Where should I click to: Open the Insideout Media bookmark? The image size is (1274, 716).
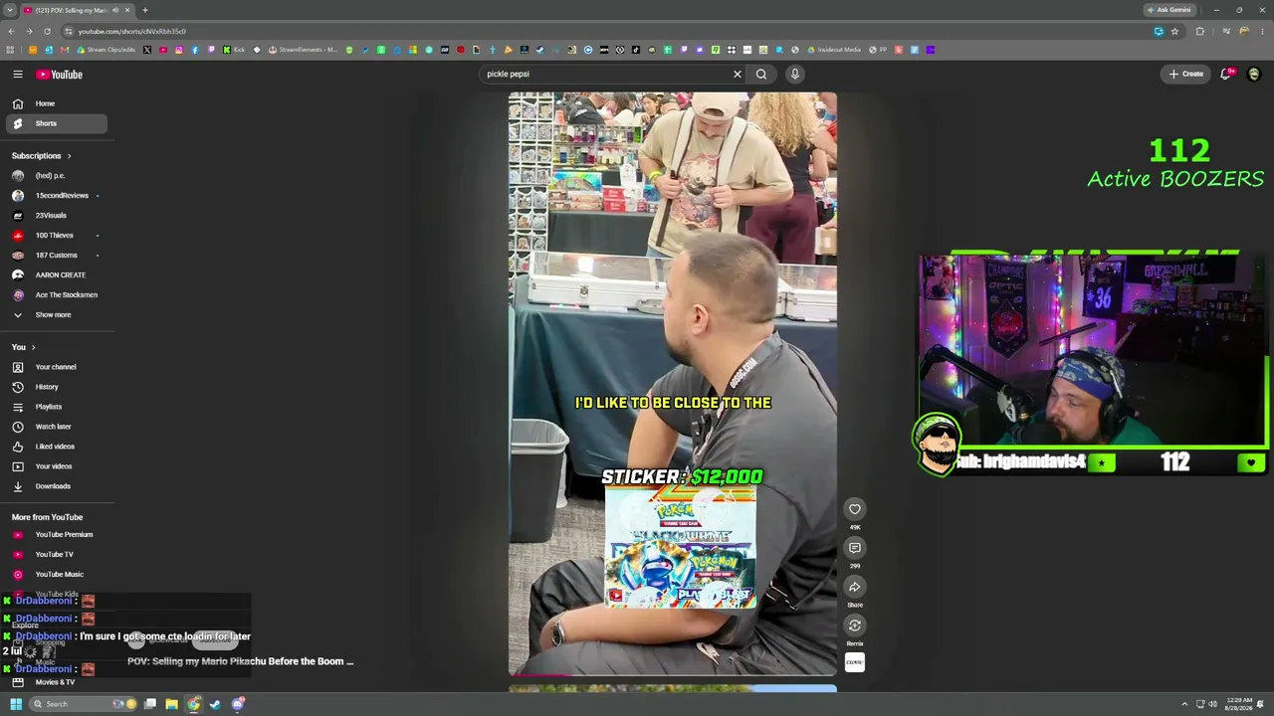(835, 50)
